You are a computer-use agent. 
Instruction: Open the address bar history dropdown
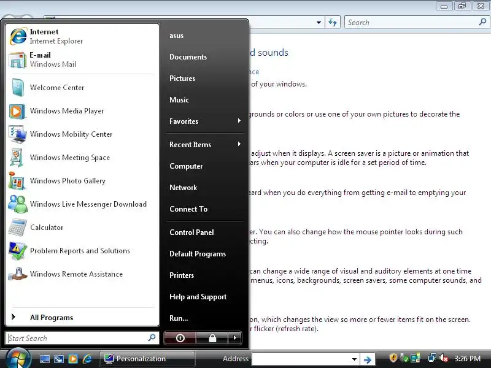tap(319, 23)
